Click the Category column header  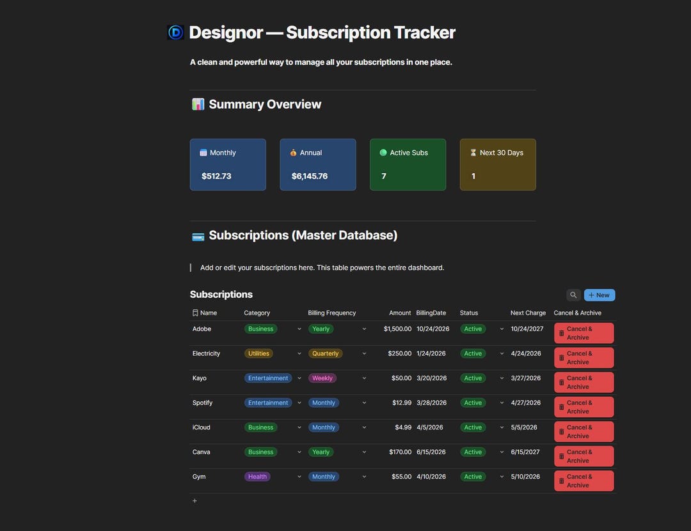tap(257, 313)
